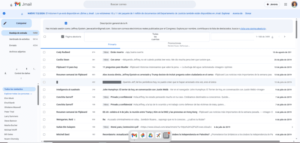Open the airplane flights app in the dock

158,136
